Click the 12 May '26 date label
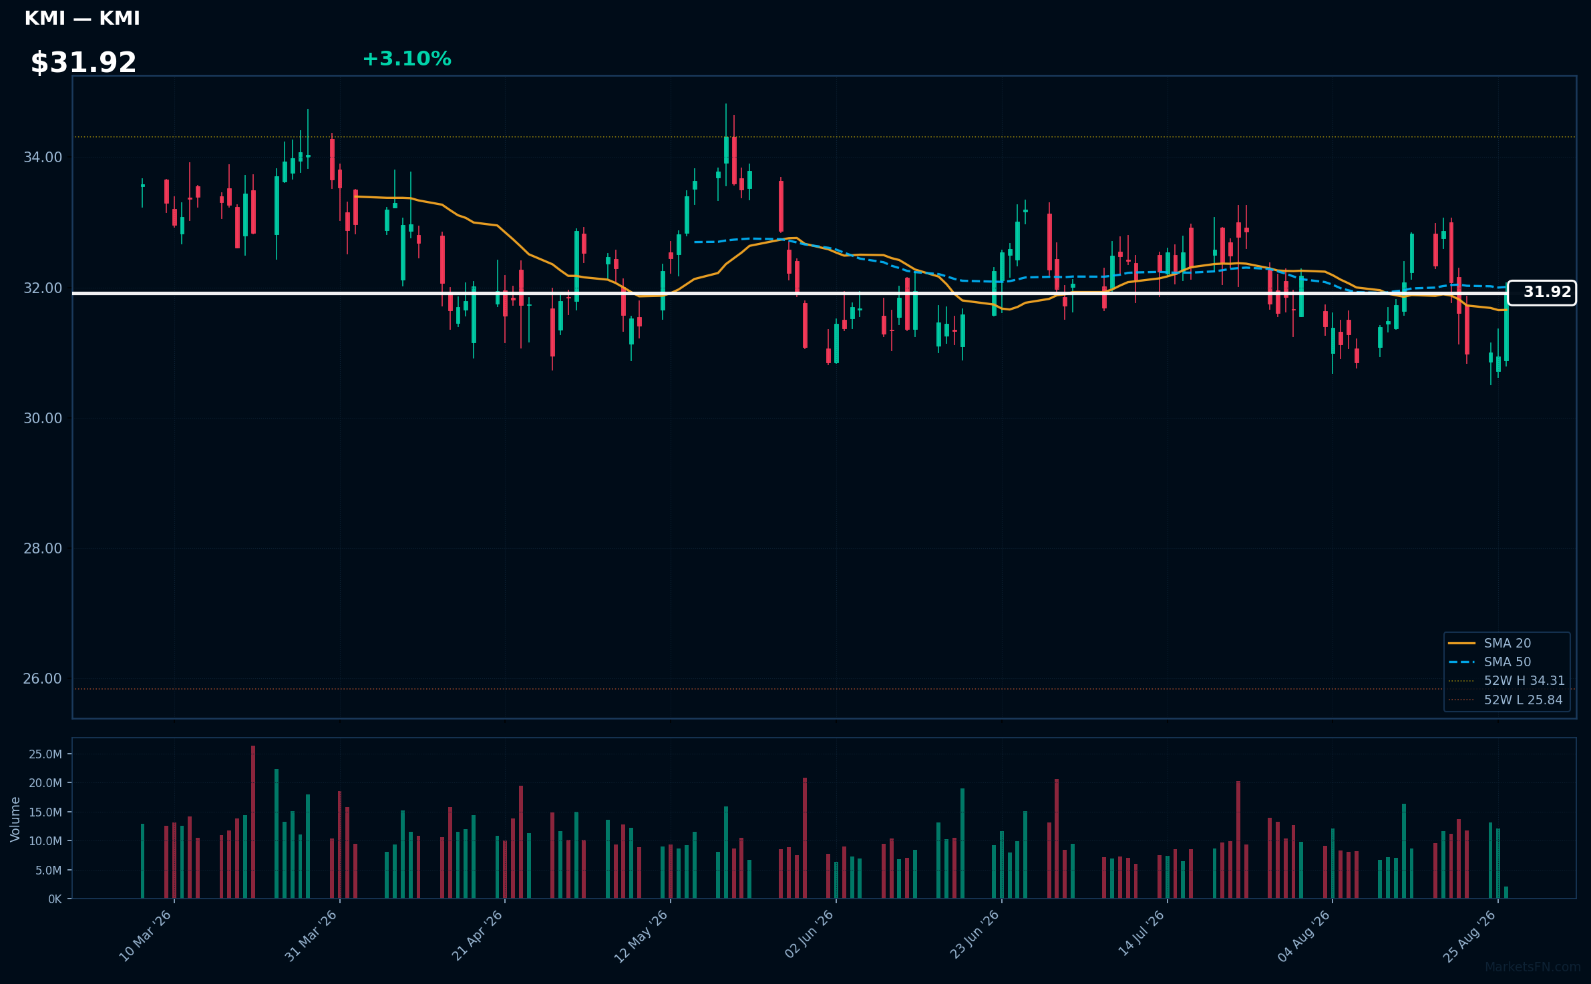The width and height of the screenshot is (1591, 984). pos(642,936)
